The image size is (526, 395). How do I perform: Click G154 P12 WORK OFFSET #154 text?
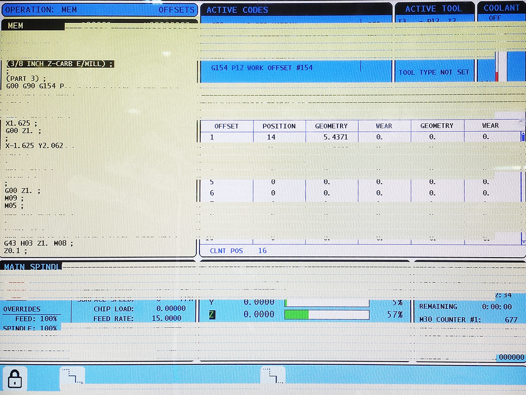point(262,68)
